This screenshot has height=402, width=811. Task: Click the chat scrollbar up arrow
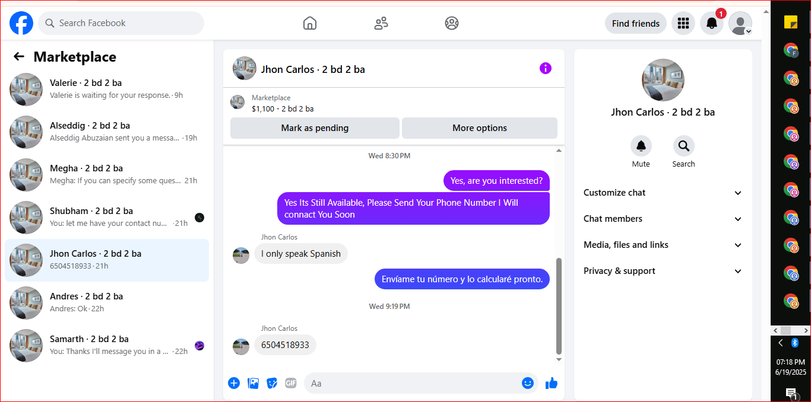(x=559, y=151)
